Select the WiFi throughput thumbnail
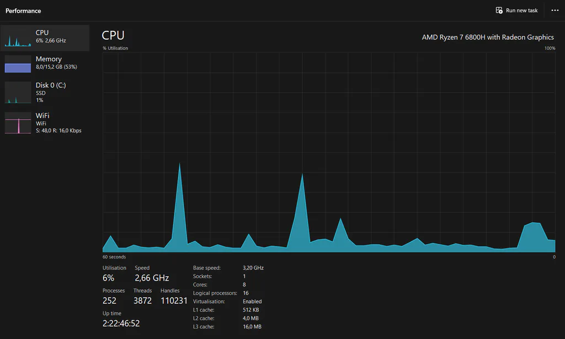Viewport: 565px width, 339px height. coord(18,123)
